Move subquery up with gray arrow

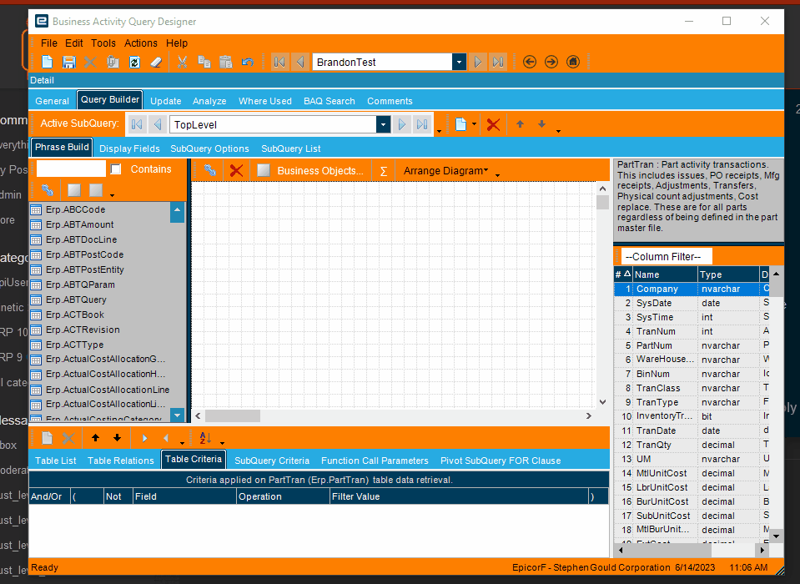click(520, 124)
